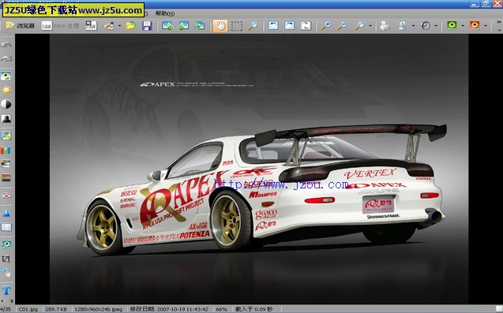Click the RAW 处理 processing button

pyautogui.click(x=60, y=26)
